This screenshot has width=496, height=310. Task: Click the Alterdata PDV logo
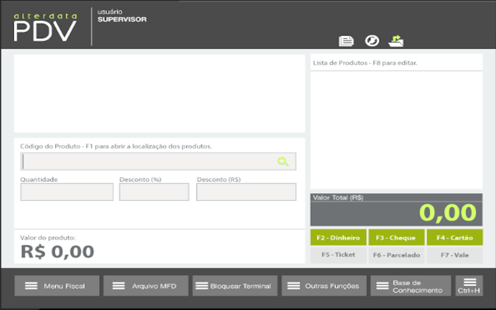(45, 27)
